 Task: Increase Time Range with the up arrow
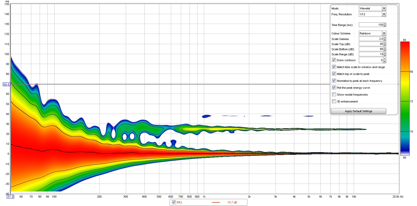pos(385,24)
